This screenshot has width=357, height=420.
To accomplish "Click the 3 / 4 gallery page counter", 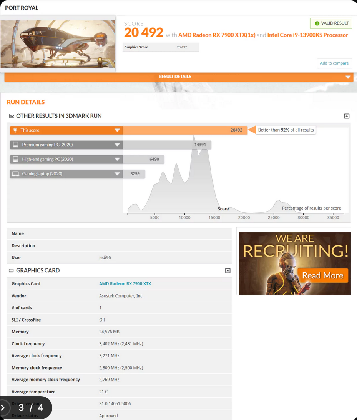I will (x=31, y=408).
